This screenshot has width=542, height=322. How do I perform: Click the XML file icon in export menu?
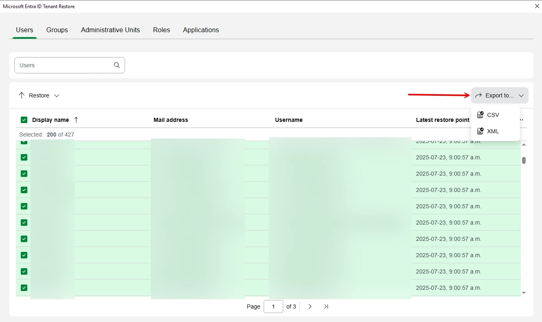[480, 131]
